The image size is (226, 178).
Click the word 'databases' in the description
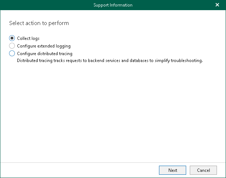click(x=139, y=61)
